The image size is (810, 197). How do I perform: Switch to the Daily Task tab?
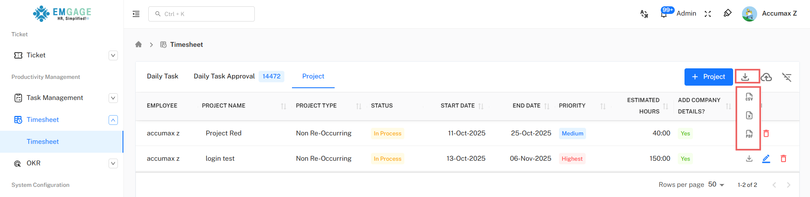162,76
